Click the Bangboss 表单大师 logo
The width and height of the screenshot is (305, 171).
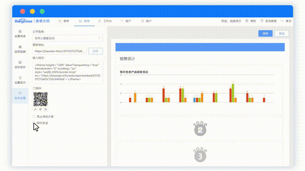click(32, 21)
